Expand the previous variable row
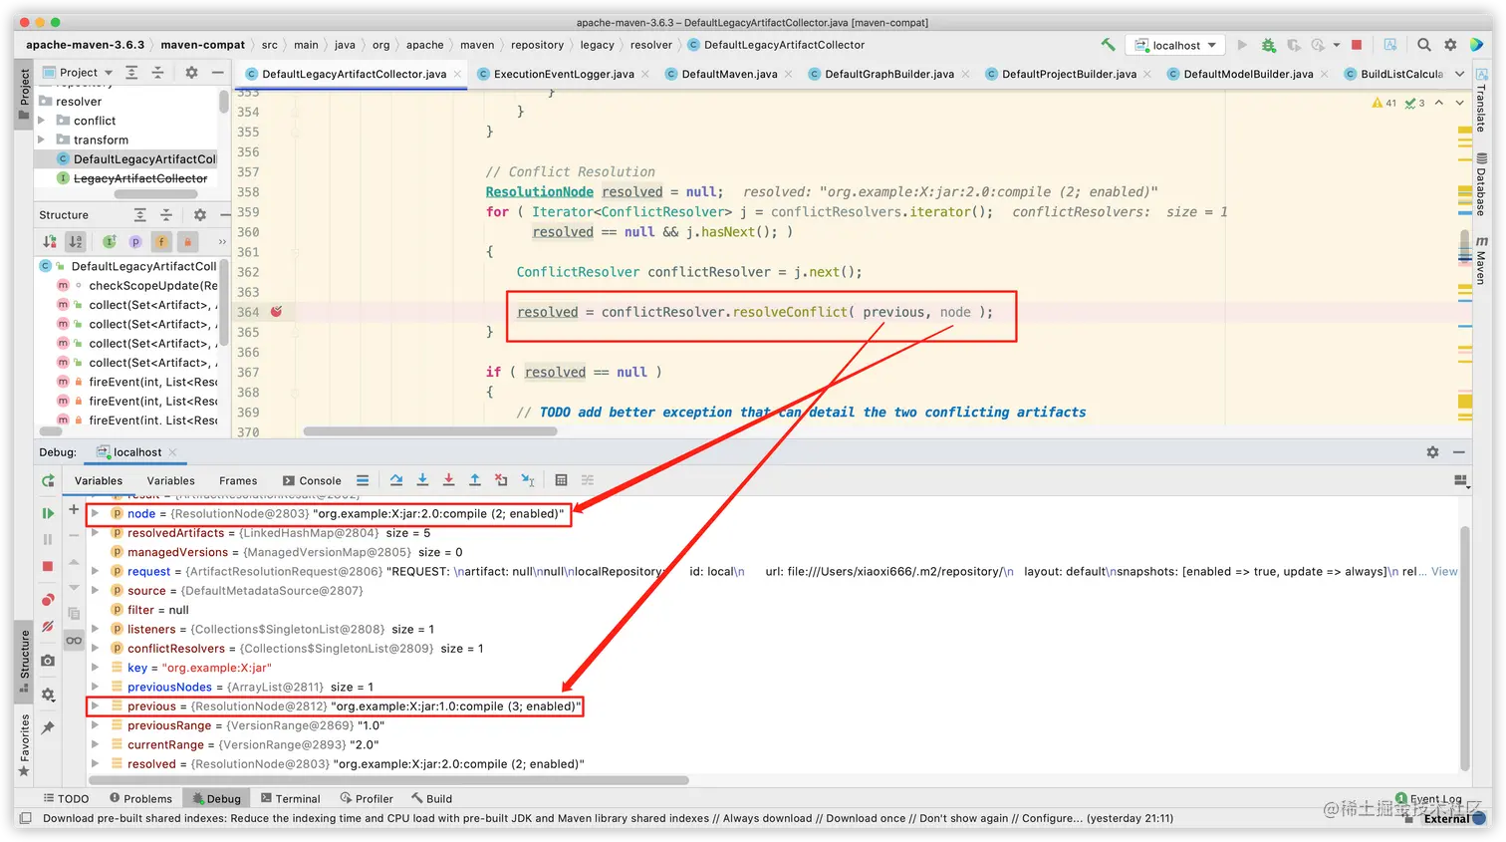 coord(95,706)
